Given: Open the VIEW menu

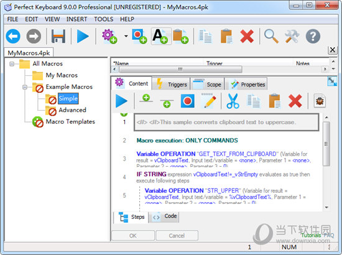Looking at the screenshot, I should (52, 19).
